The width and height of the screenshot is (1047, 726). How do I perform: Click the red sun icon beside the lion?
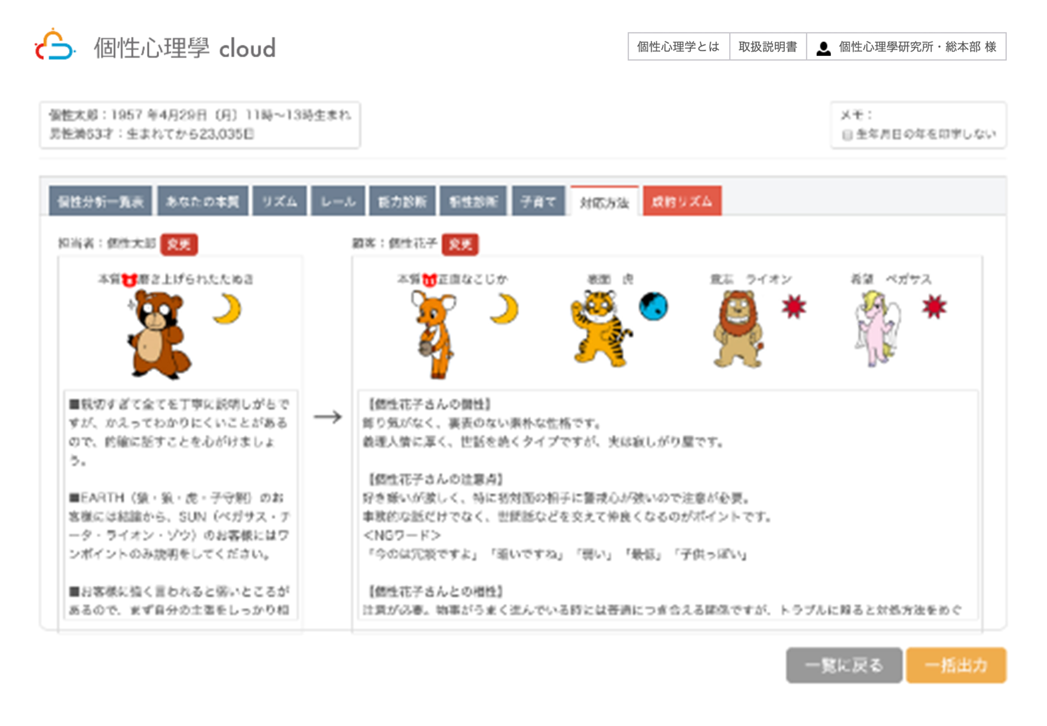pyautogui.click(x=794, y=306)
